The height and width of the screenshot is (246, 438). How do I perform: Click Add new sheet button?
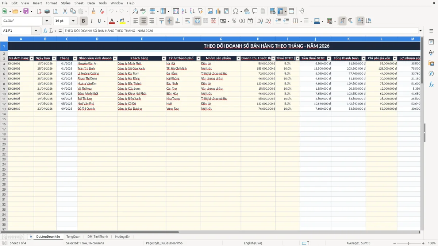31,237
